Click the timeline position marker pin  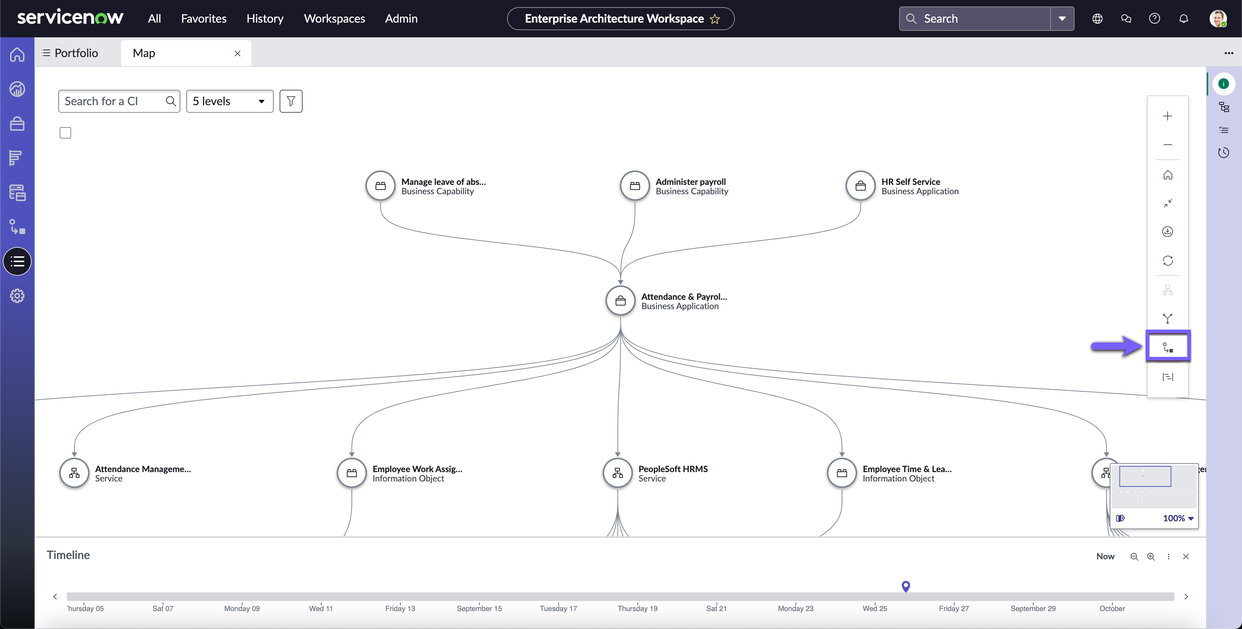[906, 586]
